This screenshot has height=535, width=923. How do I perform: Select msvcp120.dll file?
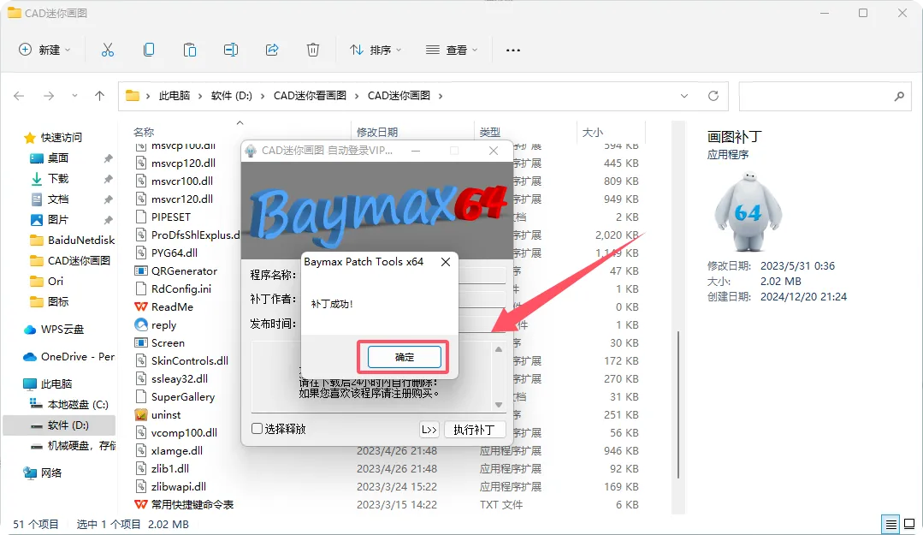183,163
